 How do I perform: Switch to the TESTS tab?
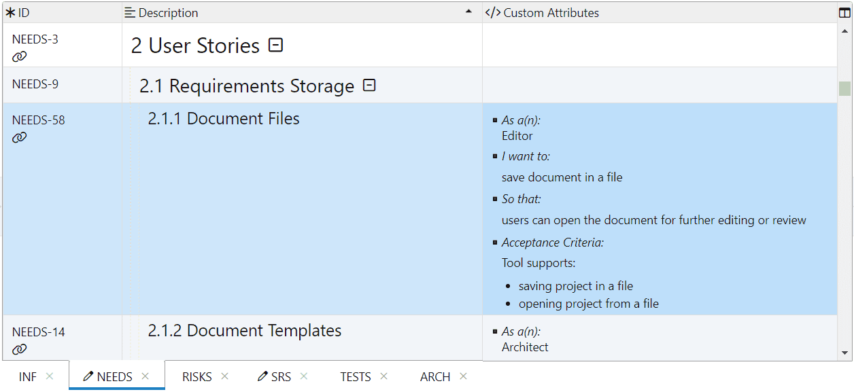pyautogui.click(x=355, y=377)
